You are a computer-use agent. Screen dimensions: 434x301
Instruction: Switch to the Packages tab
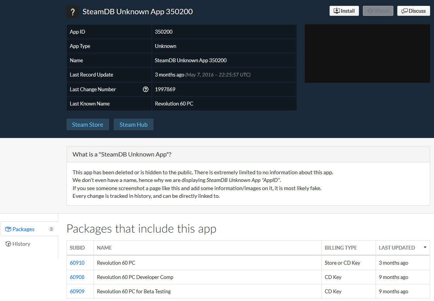29,229
